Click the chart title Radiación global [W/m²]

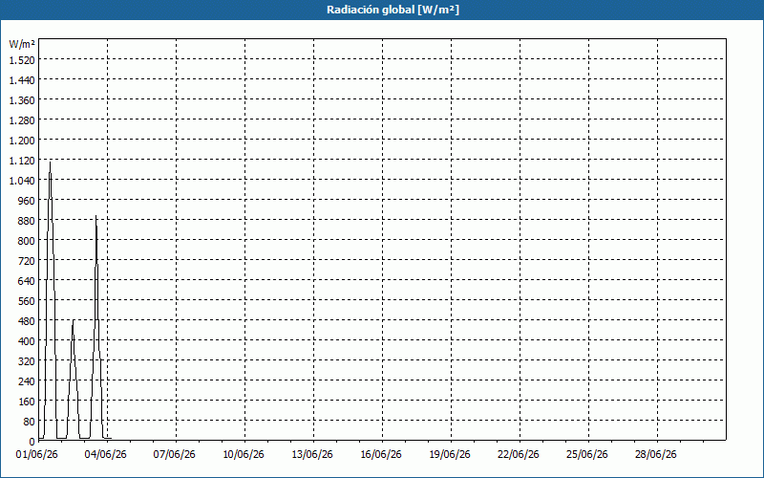393,10
